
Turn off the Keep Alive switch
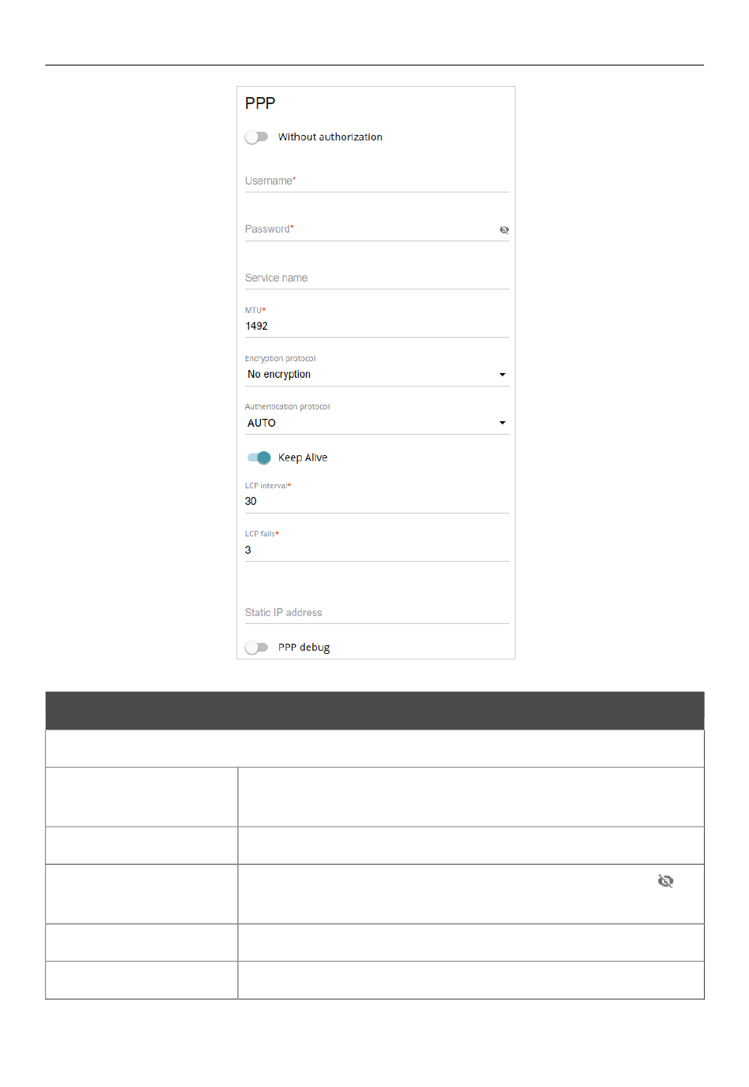[259, 458]
